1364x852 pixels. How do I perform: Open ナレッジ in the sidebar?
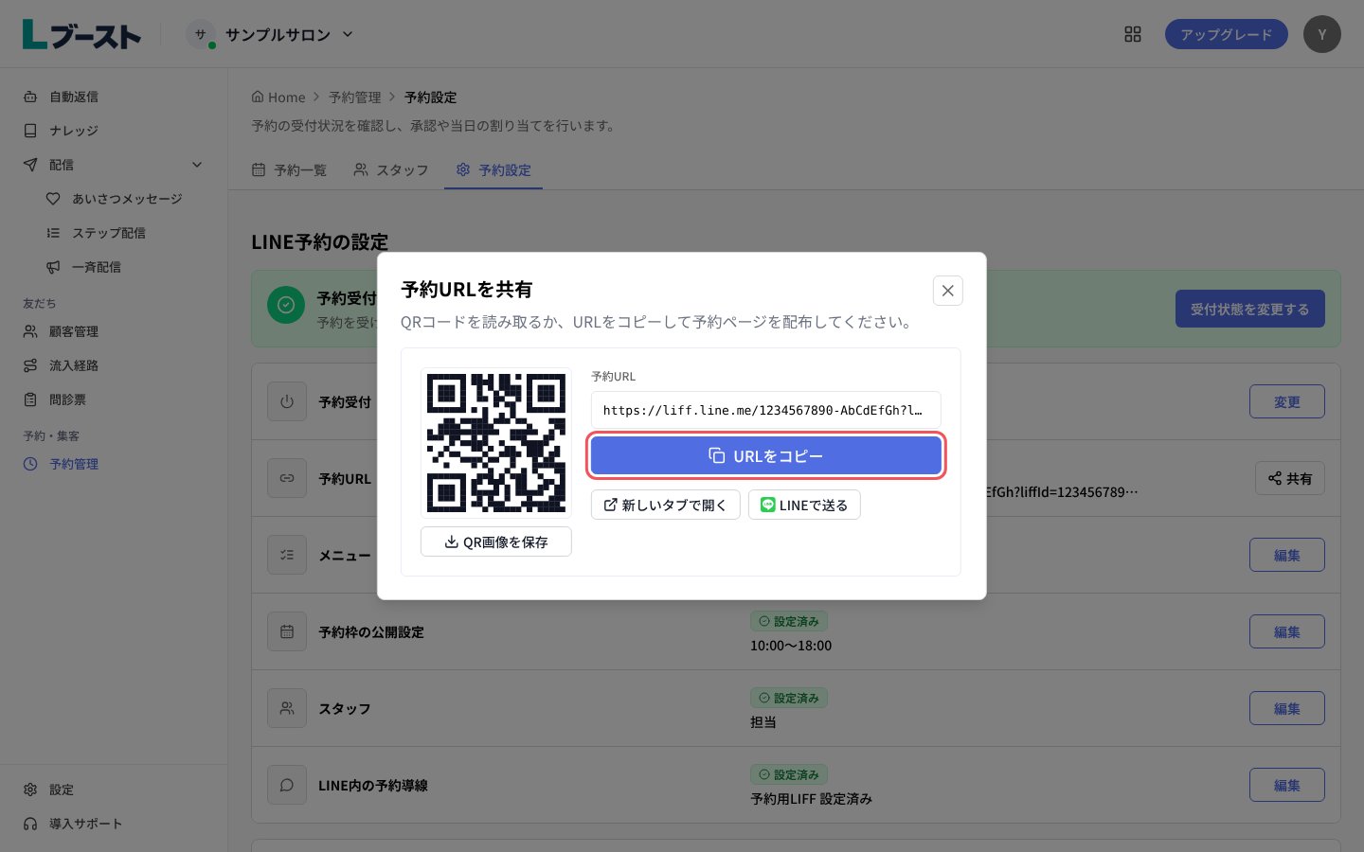[114, 131]
